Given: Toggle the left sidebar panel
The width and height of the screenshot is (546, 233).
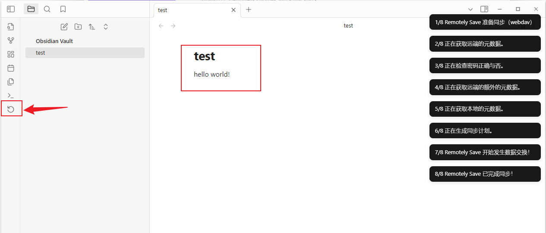Looking at the screenshot, I should click(11, 9).
